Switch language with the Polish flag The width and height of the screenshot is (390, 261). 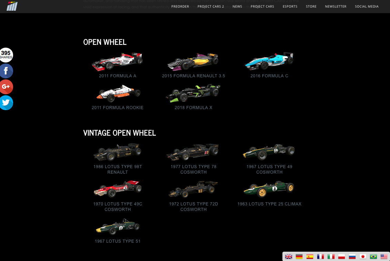341,257
